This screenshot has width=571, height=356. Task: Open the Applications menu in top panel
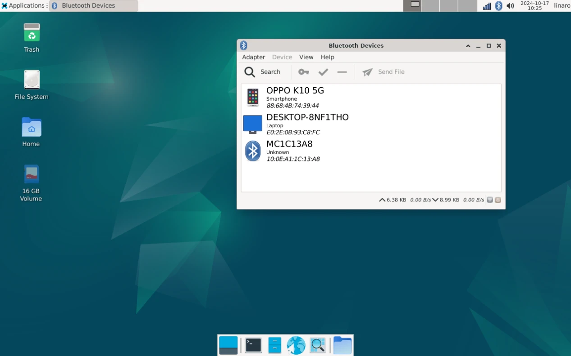[23, 5]
